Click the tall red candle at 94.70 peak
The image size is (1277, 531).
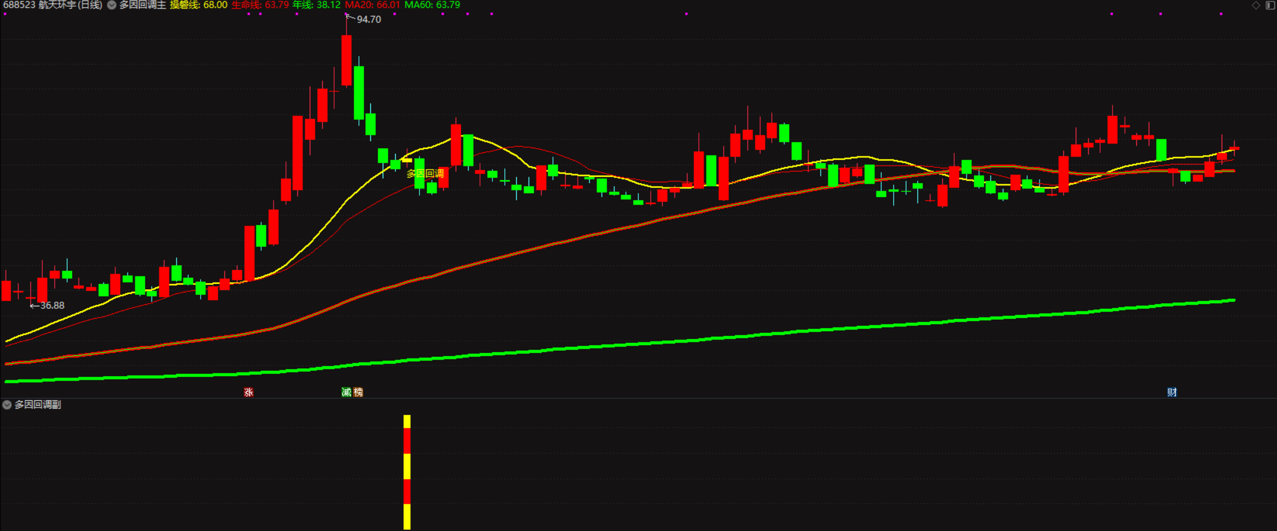tap(347, 60)
